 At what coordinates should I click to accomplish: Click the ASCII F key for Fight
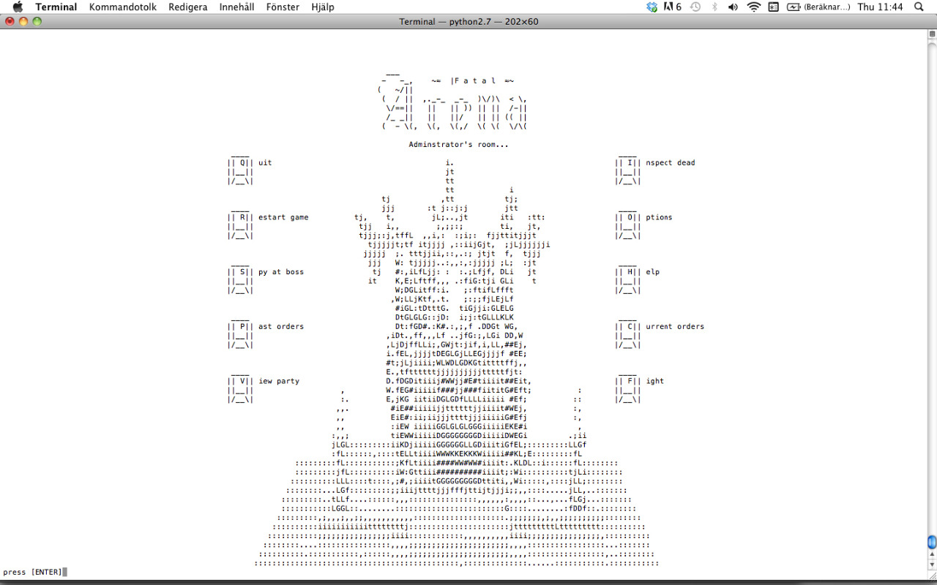coord(630,381)
